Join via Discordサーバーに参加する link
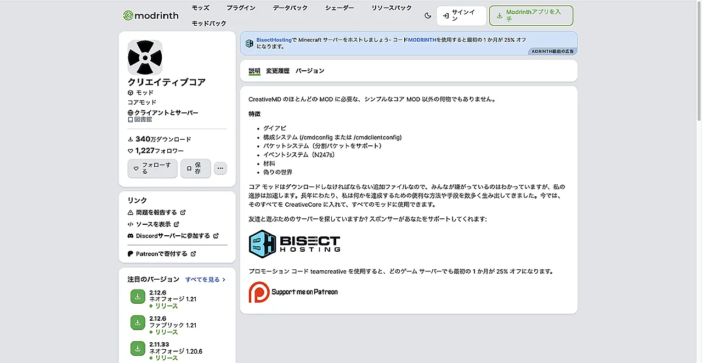The image size is (702, 363). tap(173, 236)
